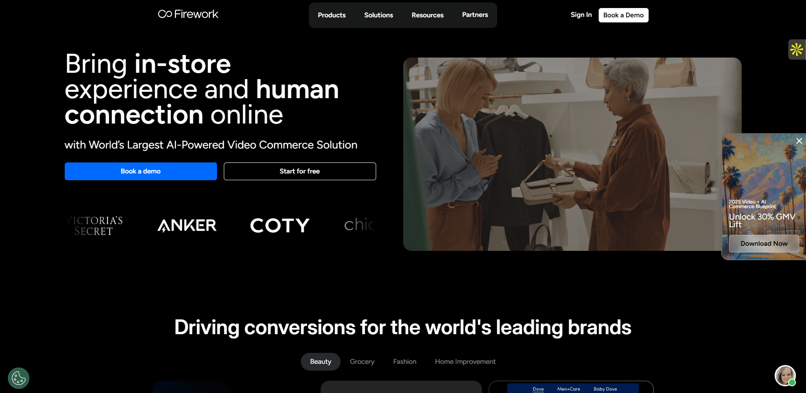
Task: Expand the Resources navigation menu
Action: 427,15
